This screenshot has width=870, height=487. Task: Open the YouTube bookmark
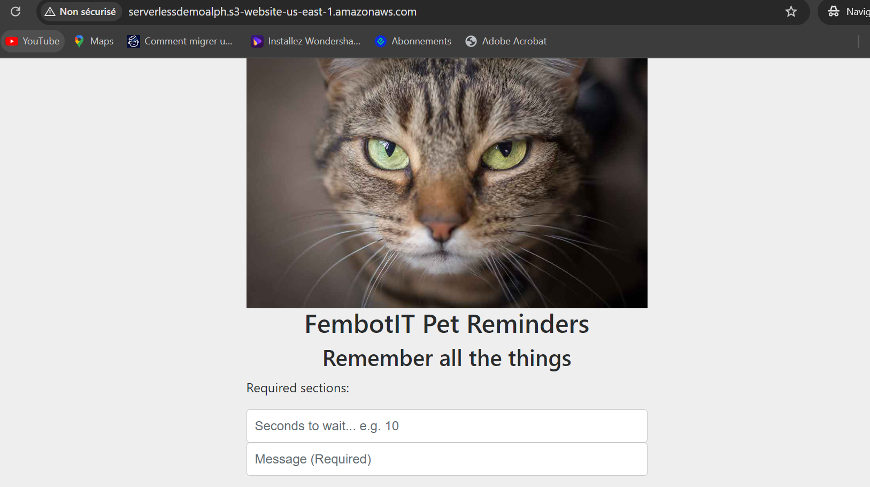coord(33,41)
